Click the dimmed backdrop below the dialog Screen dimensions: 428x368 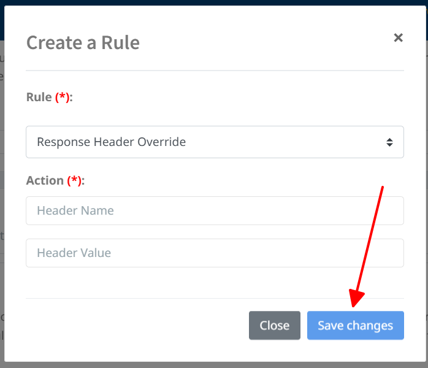click(215, 365)
